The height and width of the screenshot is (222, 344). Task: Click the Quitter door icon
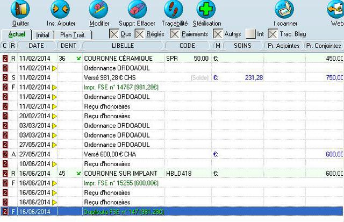click(21, 10)
